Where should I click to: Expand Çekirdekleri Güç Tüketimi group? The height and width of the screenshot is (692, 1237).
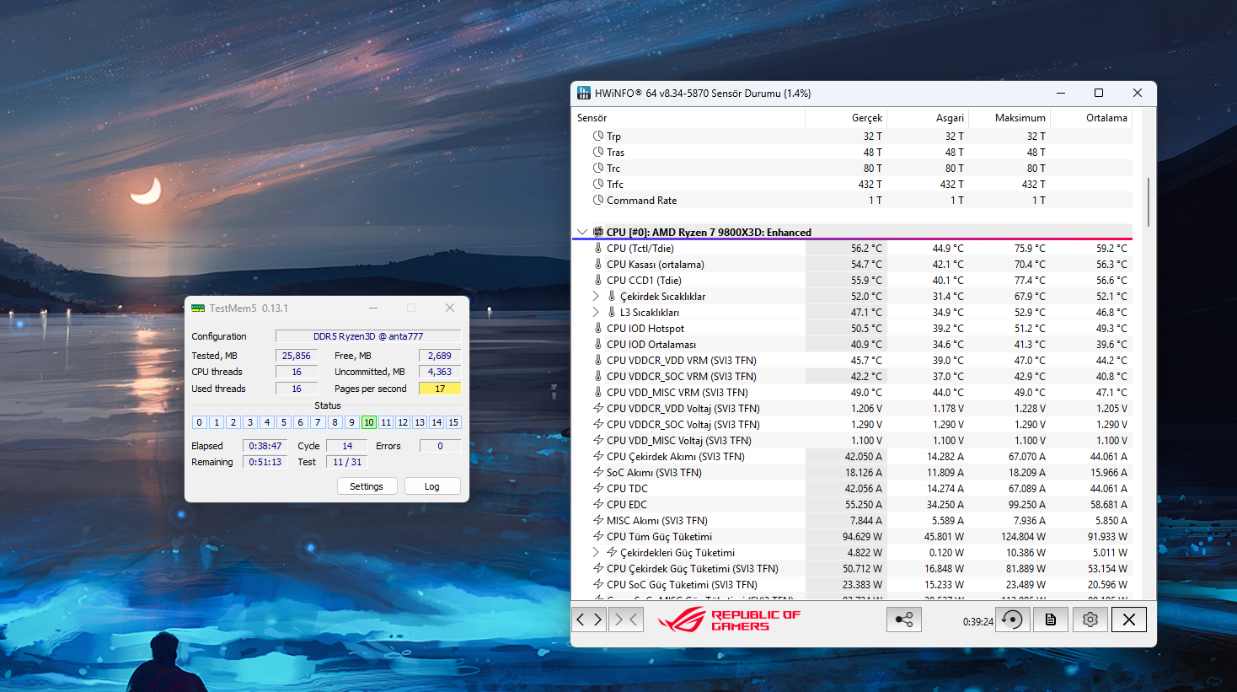[x=597, y=552]
